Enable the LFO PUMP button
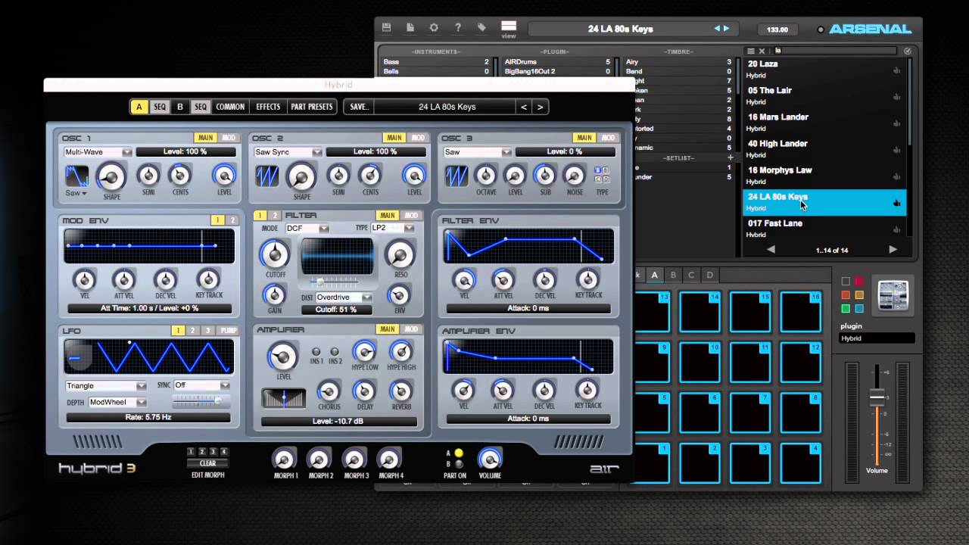Screen dimensions: 969x545 (228, 331)
